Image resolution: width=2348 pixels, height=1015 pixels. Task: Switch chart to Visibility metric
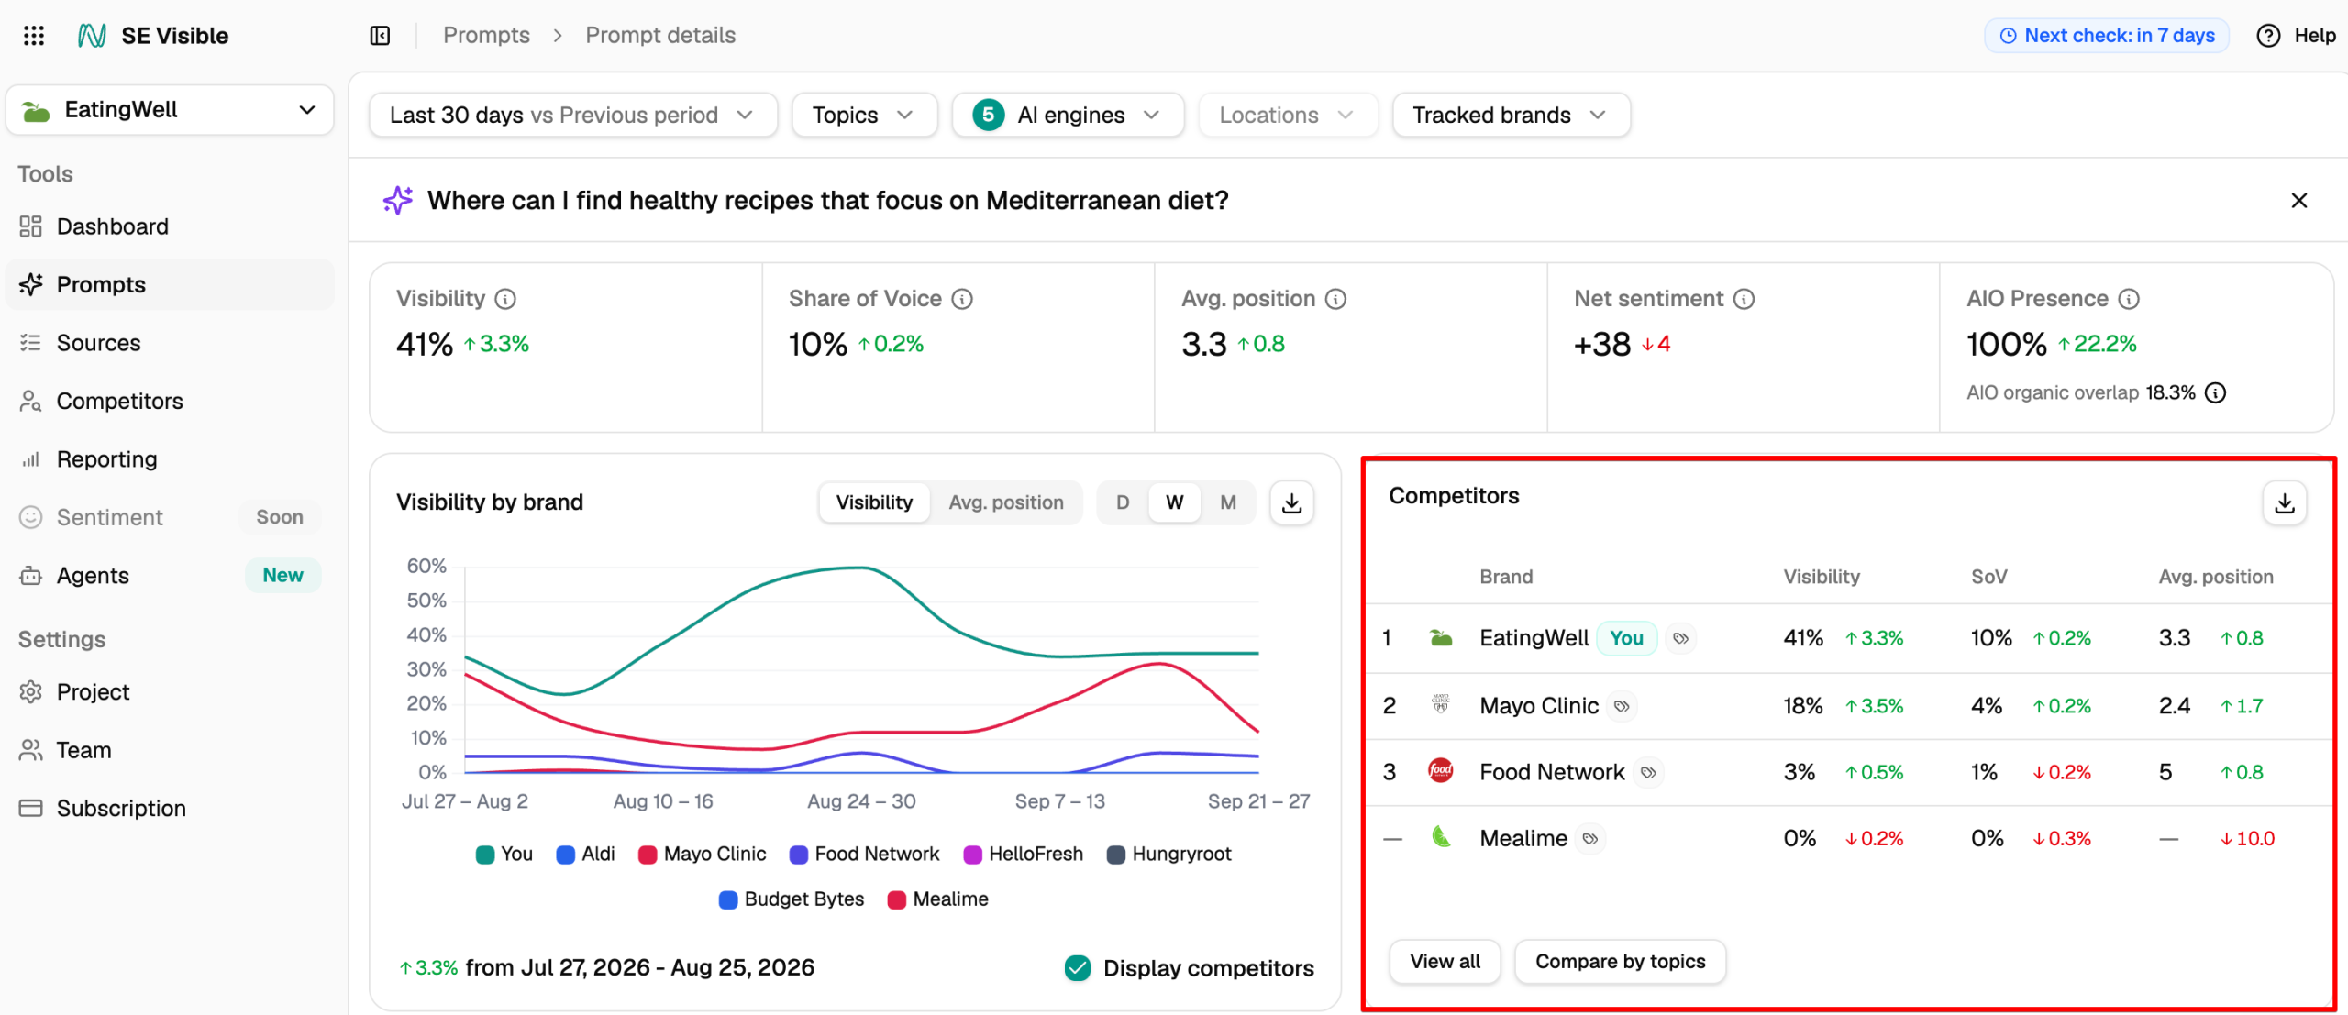coord(874,502)
